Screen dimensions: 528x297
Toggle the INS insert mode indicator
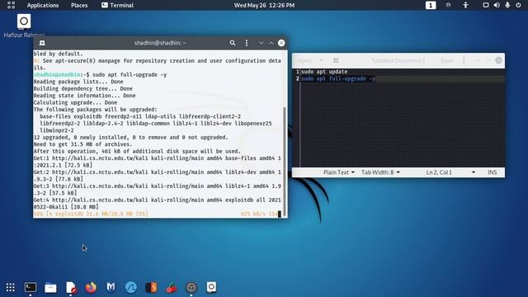493,172
